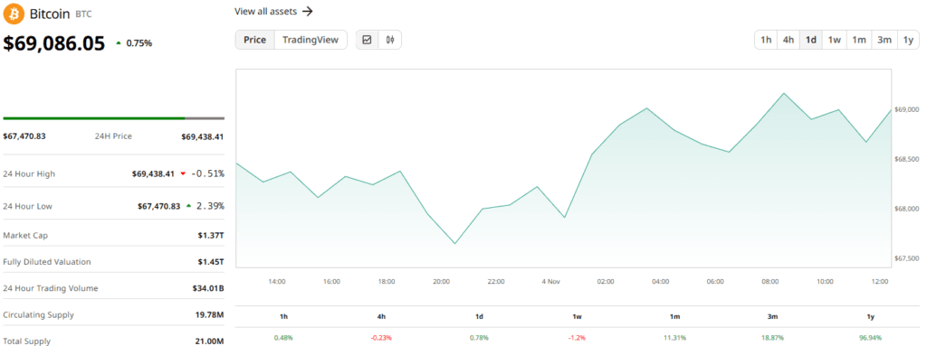Open the Price tab
This screenshot has height=346, width=927.
click(x=255, y=40)
